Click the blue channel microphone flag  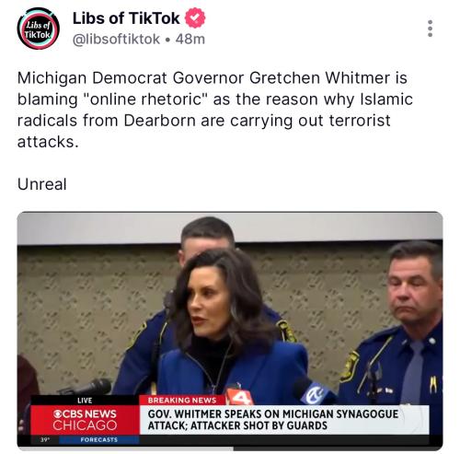pos(316,393)
